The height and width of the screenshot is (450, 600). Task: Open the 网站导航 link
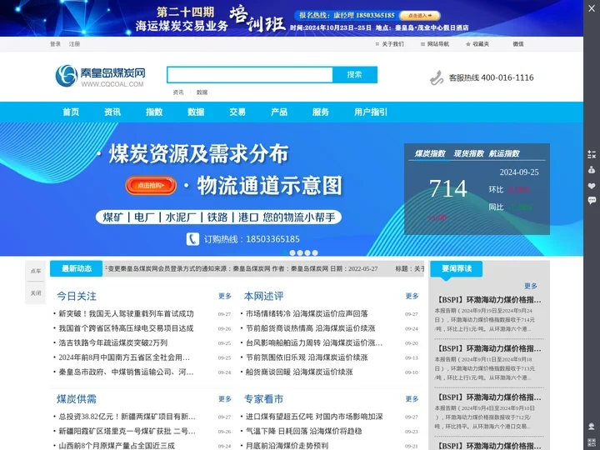tap(438, 44)
